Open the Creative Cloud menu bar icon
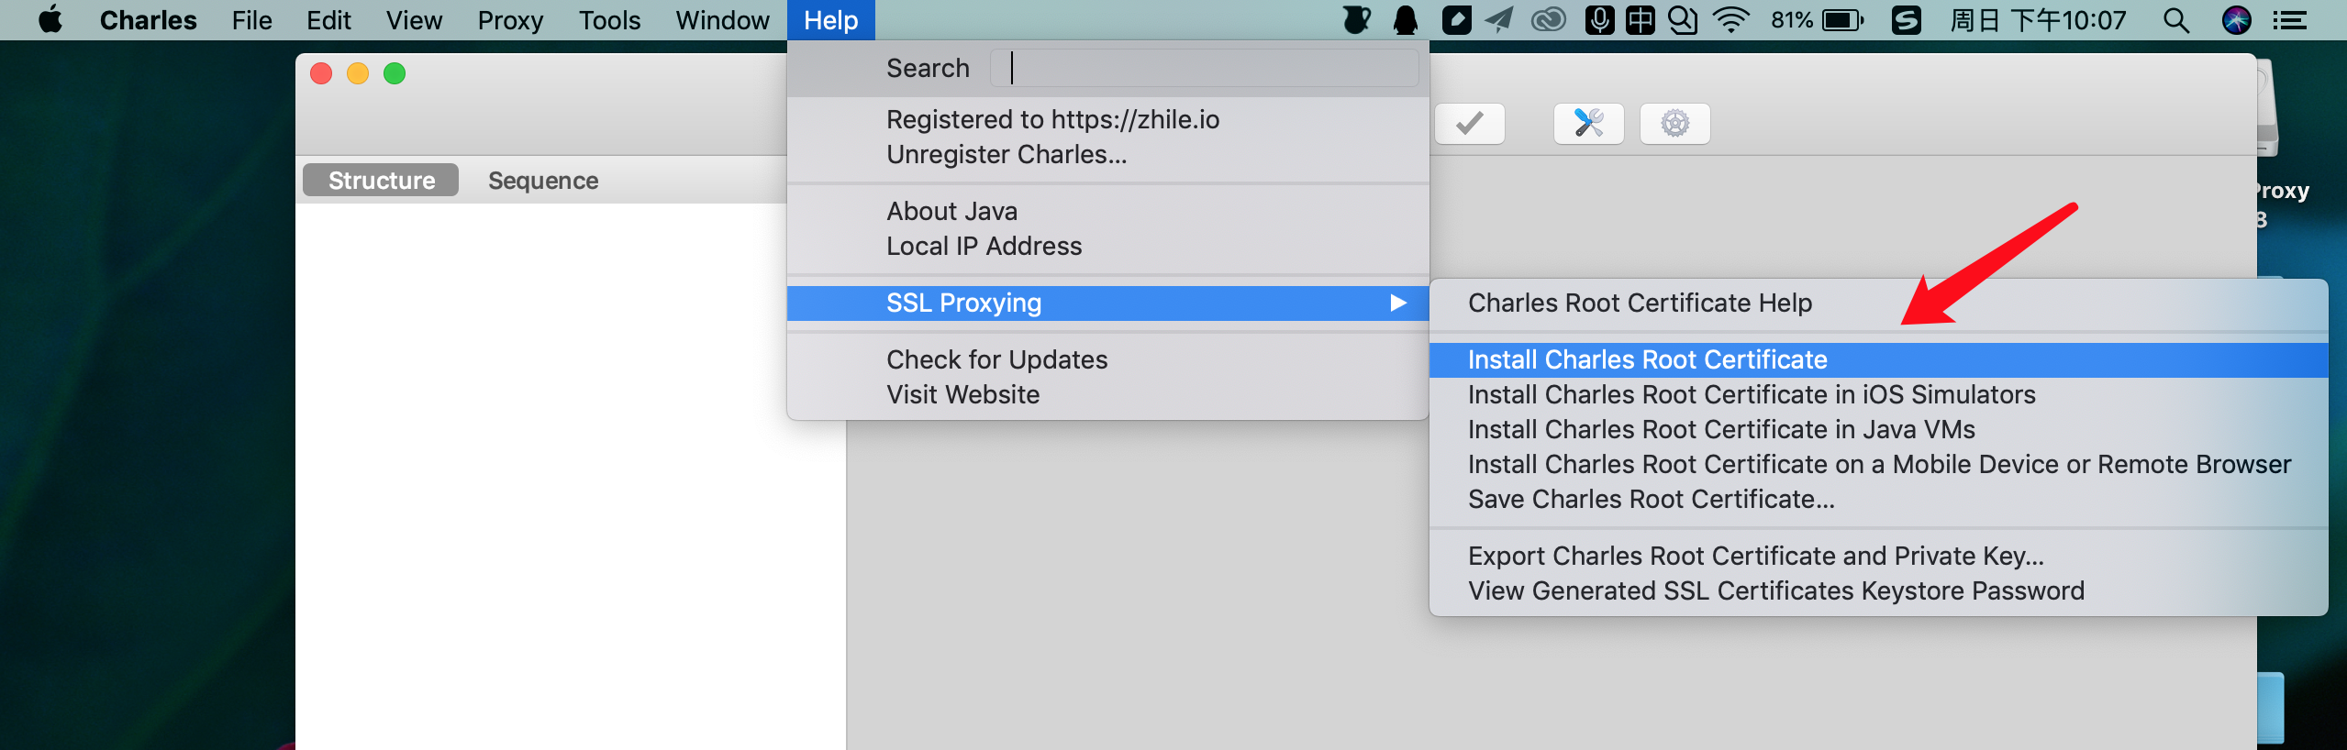 [1549, 20]
